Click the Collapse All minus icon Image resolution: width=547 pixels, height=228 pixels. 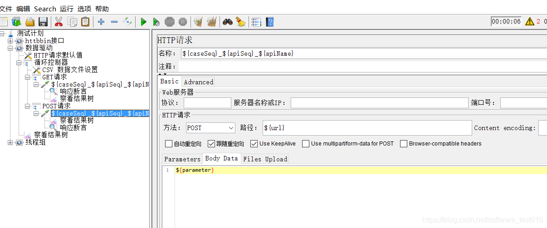[114, 21]
